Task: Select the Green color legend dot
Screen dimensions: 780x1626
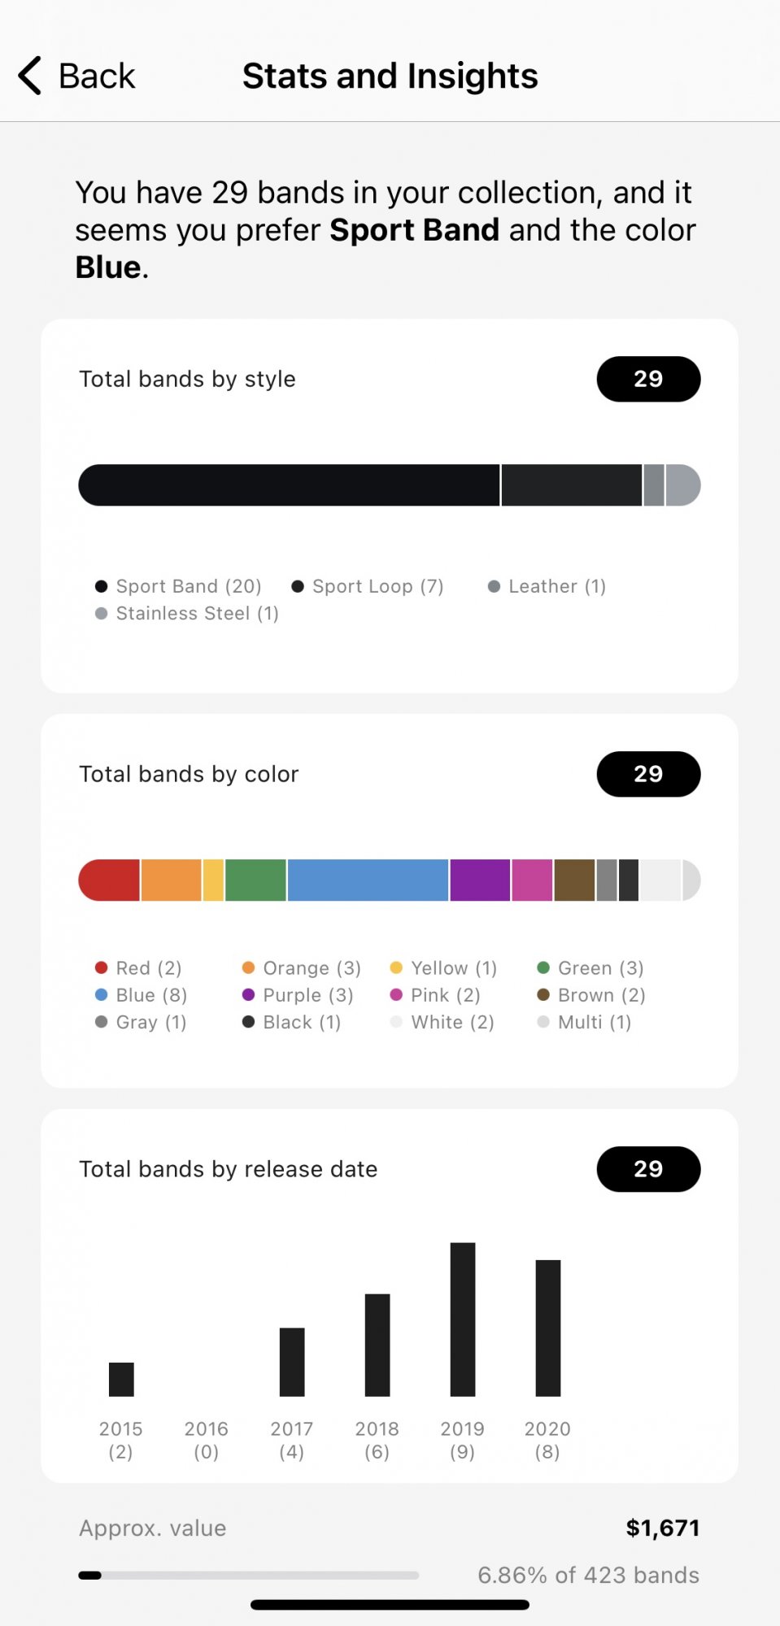Action: (543, 967)
